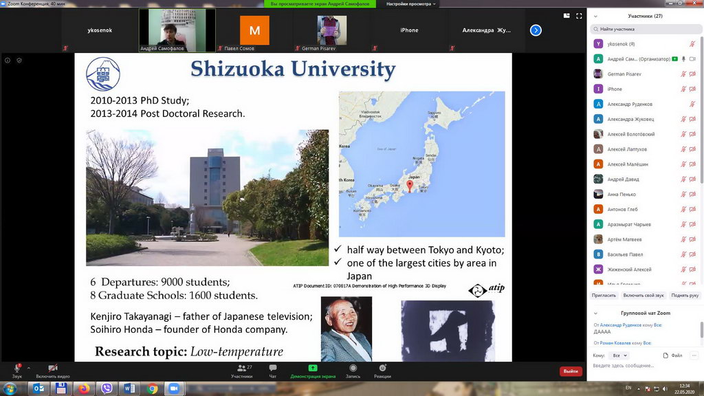704x396 pixels.
Task: Unmute microphone with the Звук button
Action: tap(17, 371)
